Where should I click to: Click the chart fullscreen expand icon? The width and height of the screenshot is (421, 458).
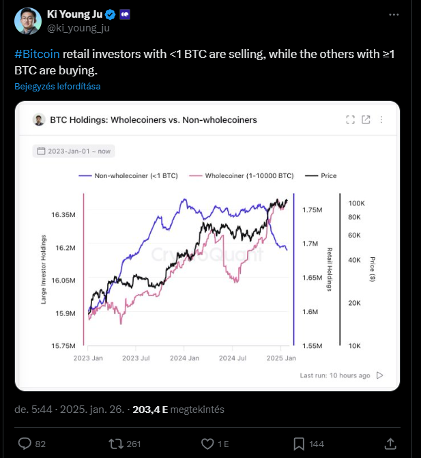point(350,119)
